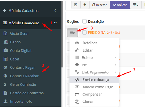Click the copy icon beside Clonar
Image resolution: width=145 pixels, height=107 pixels.
(x=77, y=102)
